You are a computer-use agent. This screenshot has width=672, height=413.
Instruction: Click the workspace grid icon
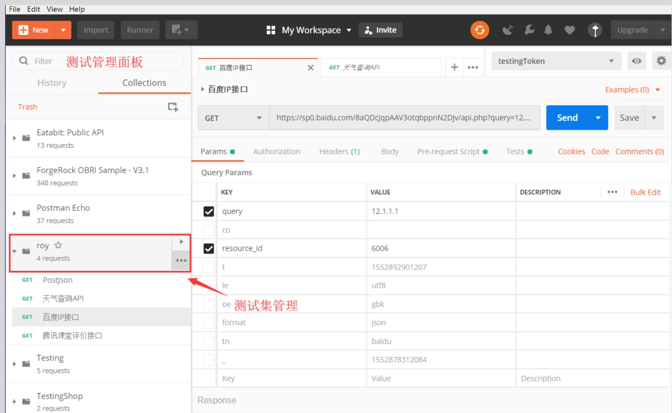tap(271, 30)
